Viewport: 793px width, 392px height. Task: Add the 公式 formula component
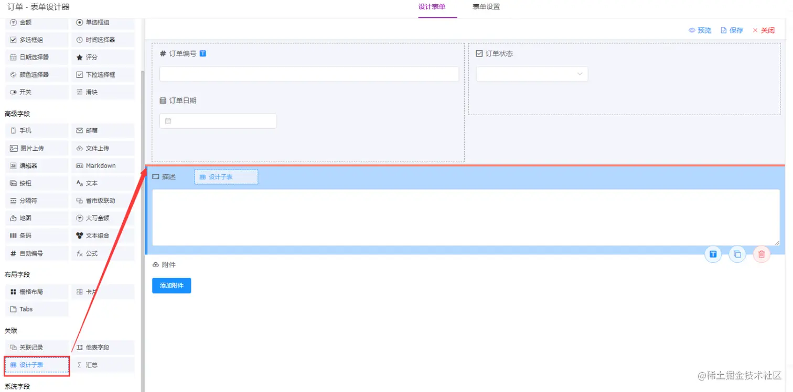(x=103, y=253)
